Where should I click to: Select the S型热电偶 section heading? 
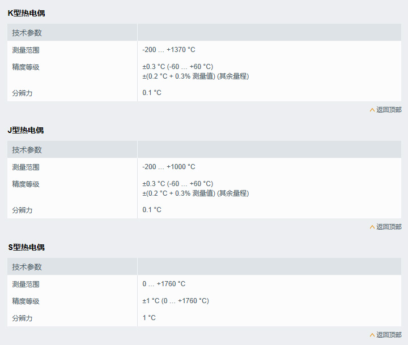26,247
